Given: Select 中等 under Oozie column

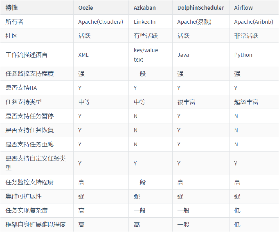Looking at the screenshot, I should point(84,102).
